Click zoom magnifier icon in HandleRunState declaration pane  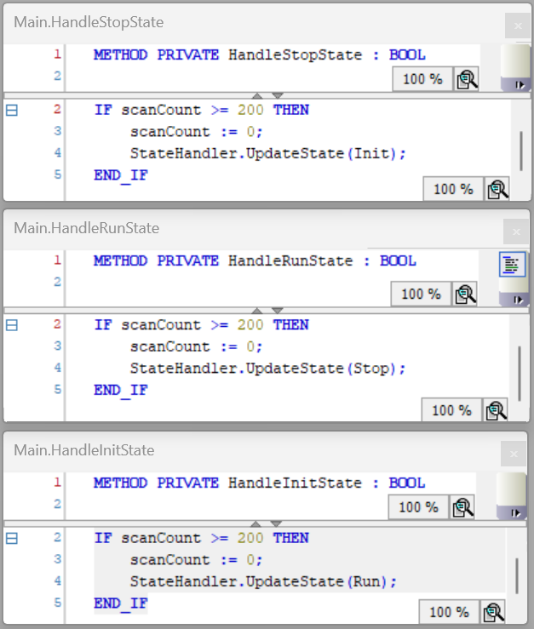(465, 294)
